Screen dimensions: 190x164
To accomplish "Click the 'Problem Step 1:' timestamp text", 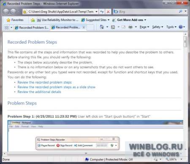I will click(x=42, y=116).
